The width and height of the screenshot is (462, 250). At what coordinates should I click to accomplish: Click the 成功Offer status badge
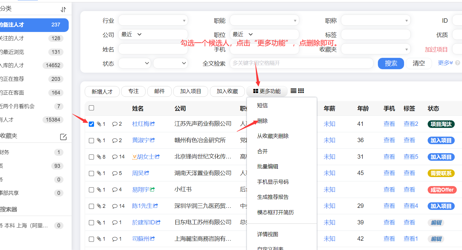point(442,190)
